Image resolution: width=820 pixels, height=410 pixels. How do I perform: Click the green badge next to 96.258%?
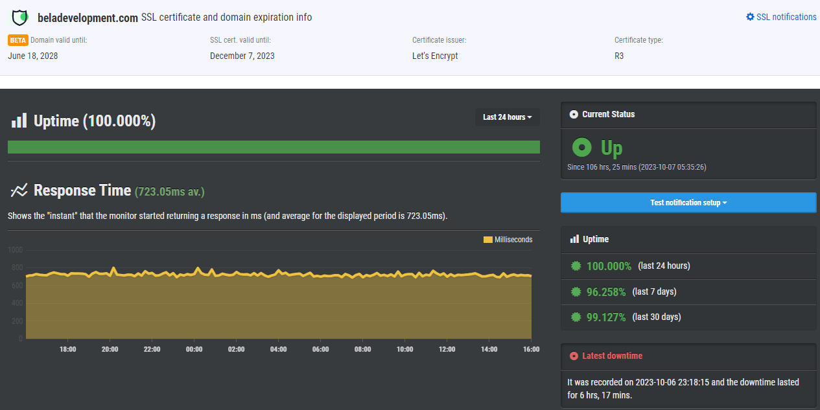(576, 291)
